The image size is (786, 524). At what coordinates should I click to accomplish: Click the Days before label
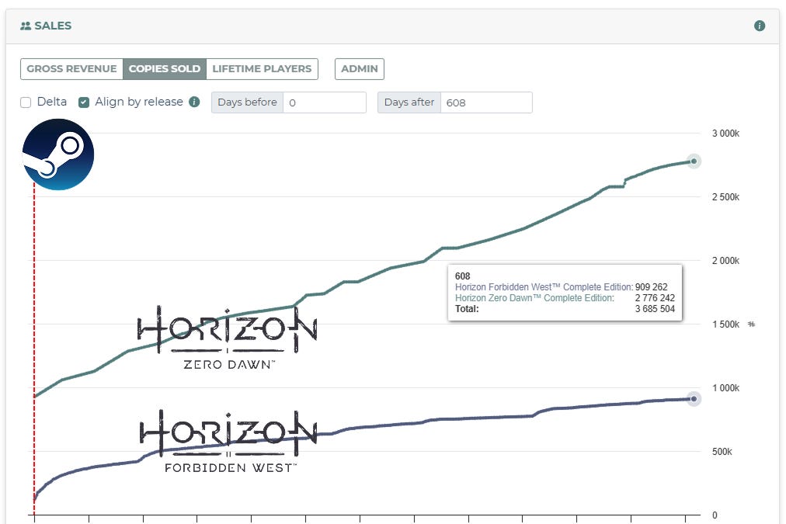(247, 102)
